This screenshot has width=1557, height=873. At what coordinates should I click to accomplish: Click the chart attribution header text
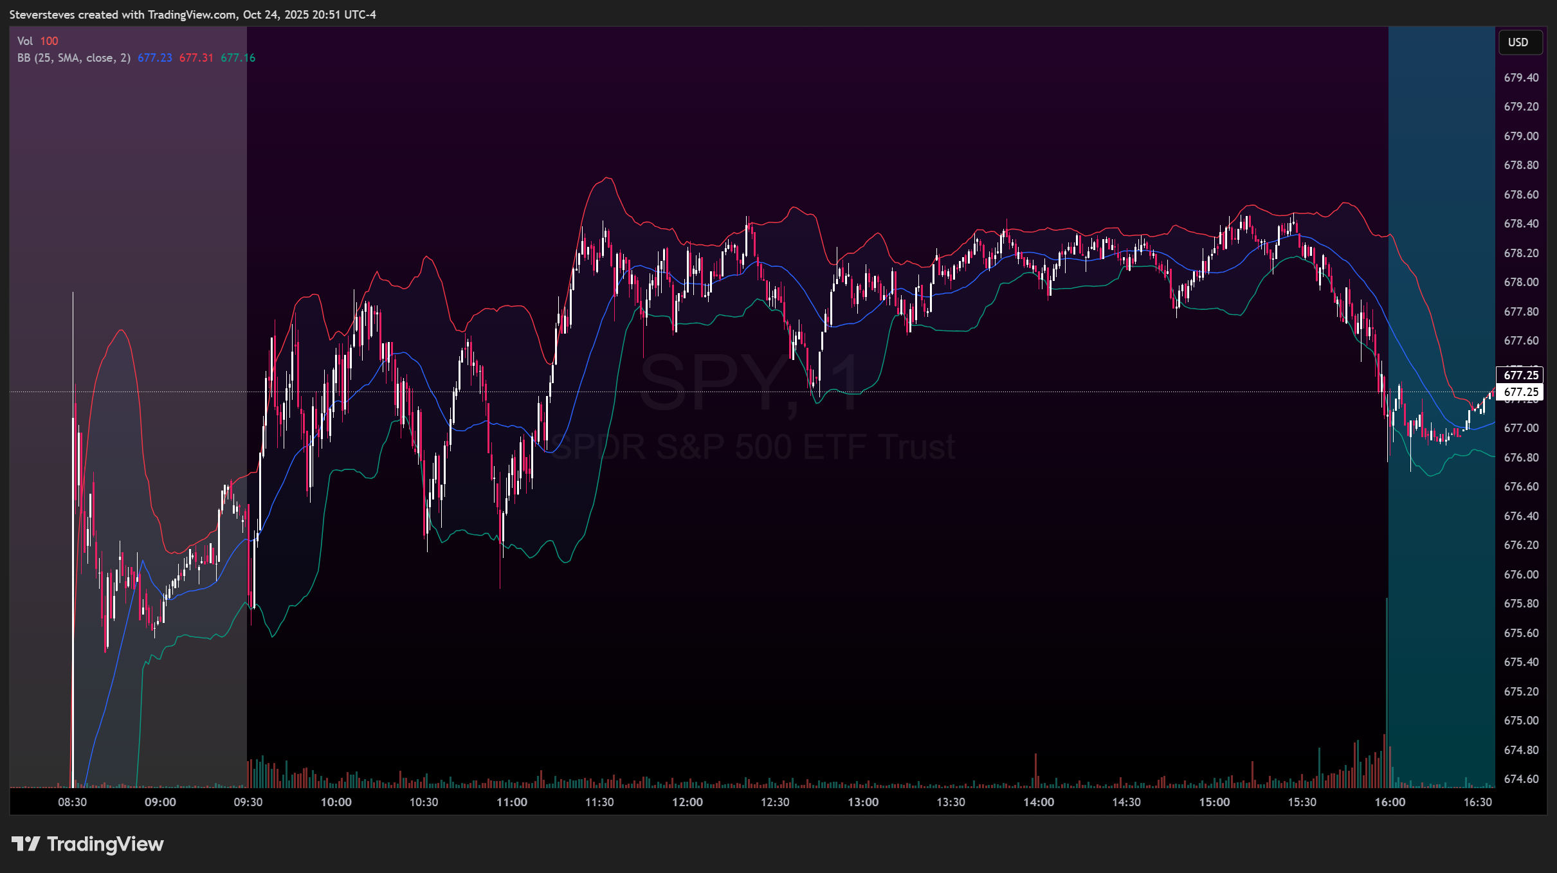(193, 15)
